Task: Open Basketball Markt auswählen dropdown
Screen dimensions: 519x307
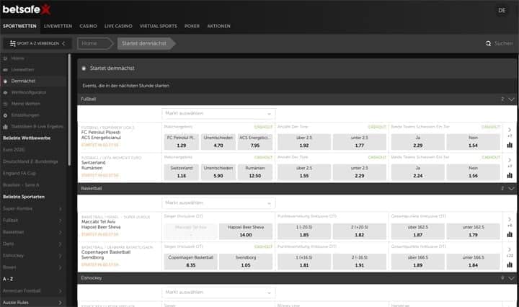Action: pos(218,203)
